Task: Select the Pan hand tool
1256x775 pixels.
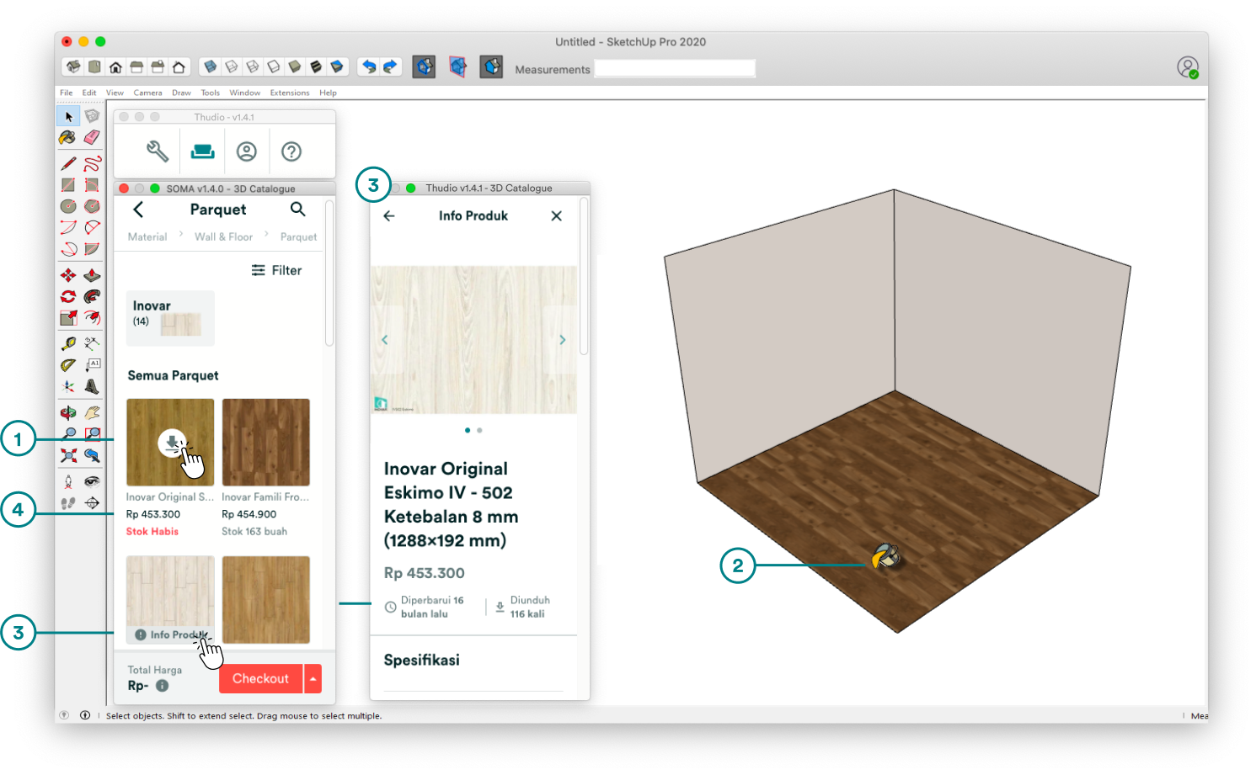Action: click(92, 412)
